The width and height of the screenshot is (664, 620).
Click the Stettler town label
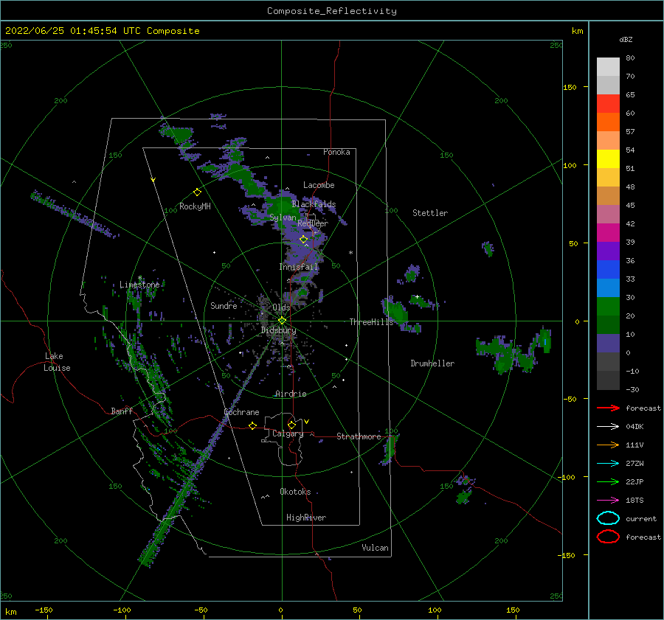[x=430, y=213]
